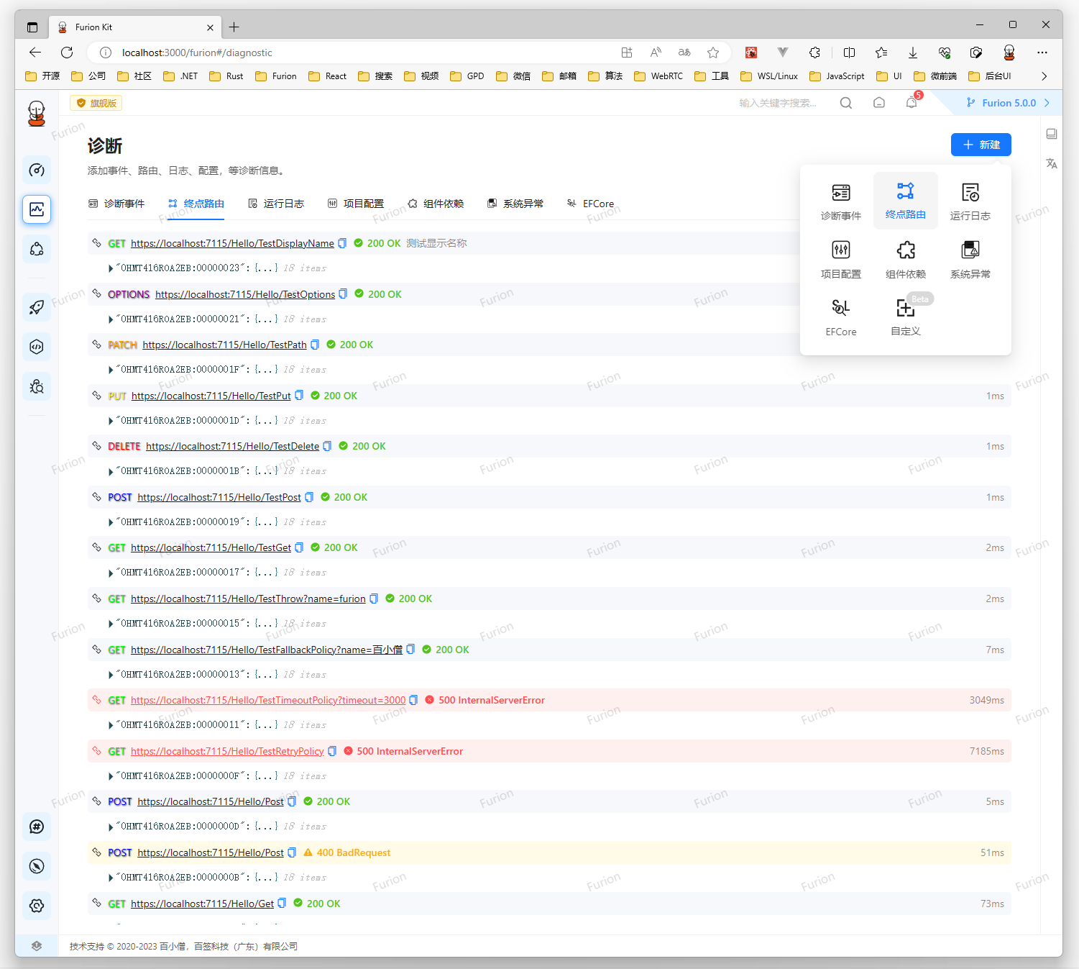1079x969 pixels.
Task: Expand JSON node 0HMT416ROA2EB:00000011
Action: (x=111, y=725)
